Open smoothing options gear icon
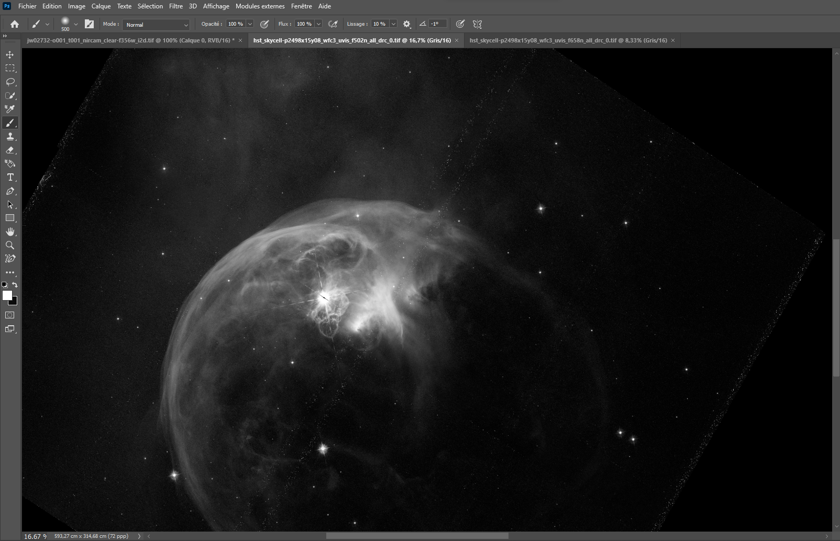Image resolution: width=840 pixels, height=541 pixels. (407, 24)
